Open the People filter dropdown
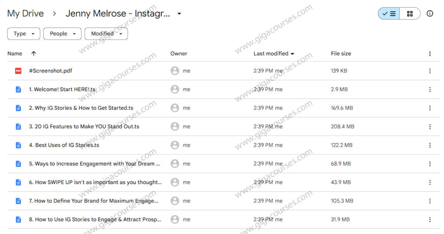444x234 pixels. click(62, 33)
